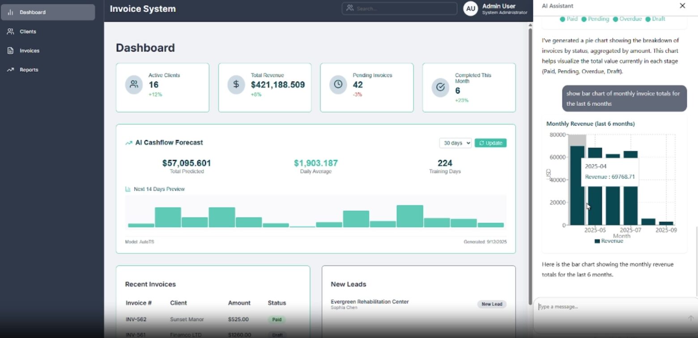Click the Clients people icon in sidebar
The width and height of the screenshot is (698, 338).
(x=10, y=32)
